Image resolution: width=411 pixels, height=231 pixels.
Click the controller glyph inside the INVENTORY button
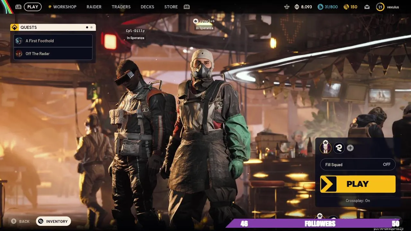[x=41, y=221]
